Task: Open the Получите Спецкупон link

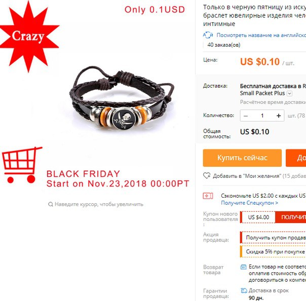Action: 249,203
